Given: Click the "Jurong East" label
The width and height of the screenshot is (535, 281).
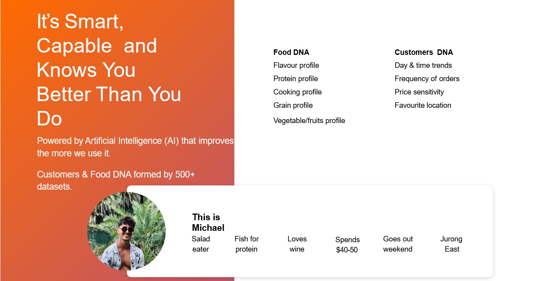Looking at the screenshot, I should tap(451, 244).
